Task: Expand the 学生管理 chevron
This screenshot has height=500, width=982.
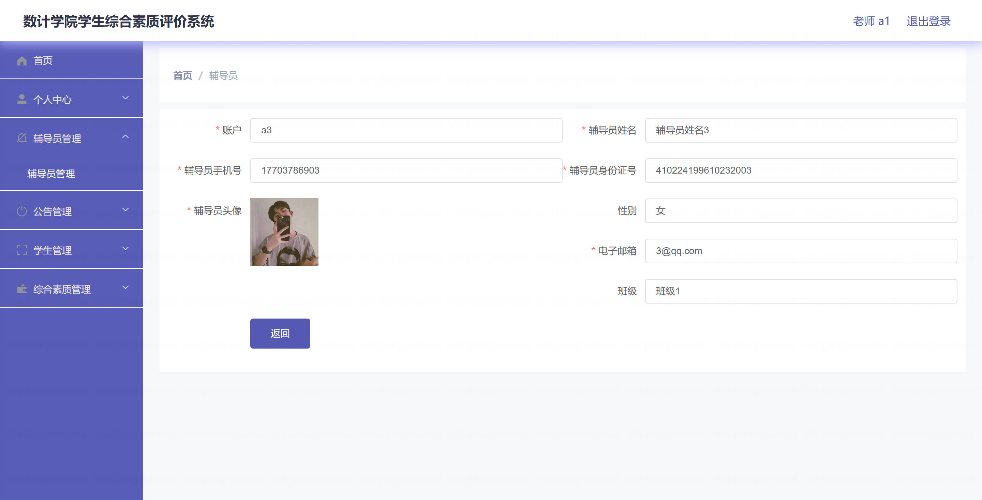Action: click(x=125, y=249)
